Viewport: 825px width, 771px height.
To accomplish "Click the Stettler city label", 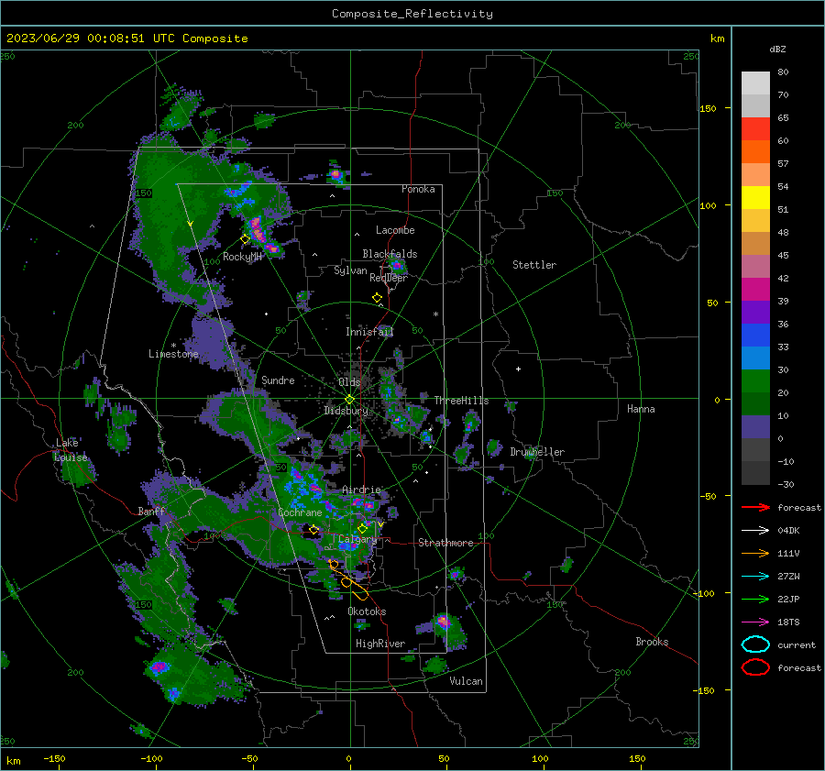I will coord(534,265).
